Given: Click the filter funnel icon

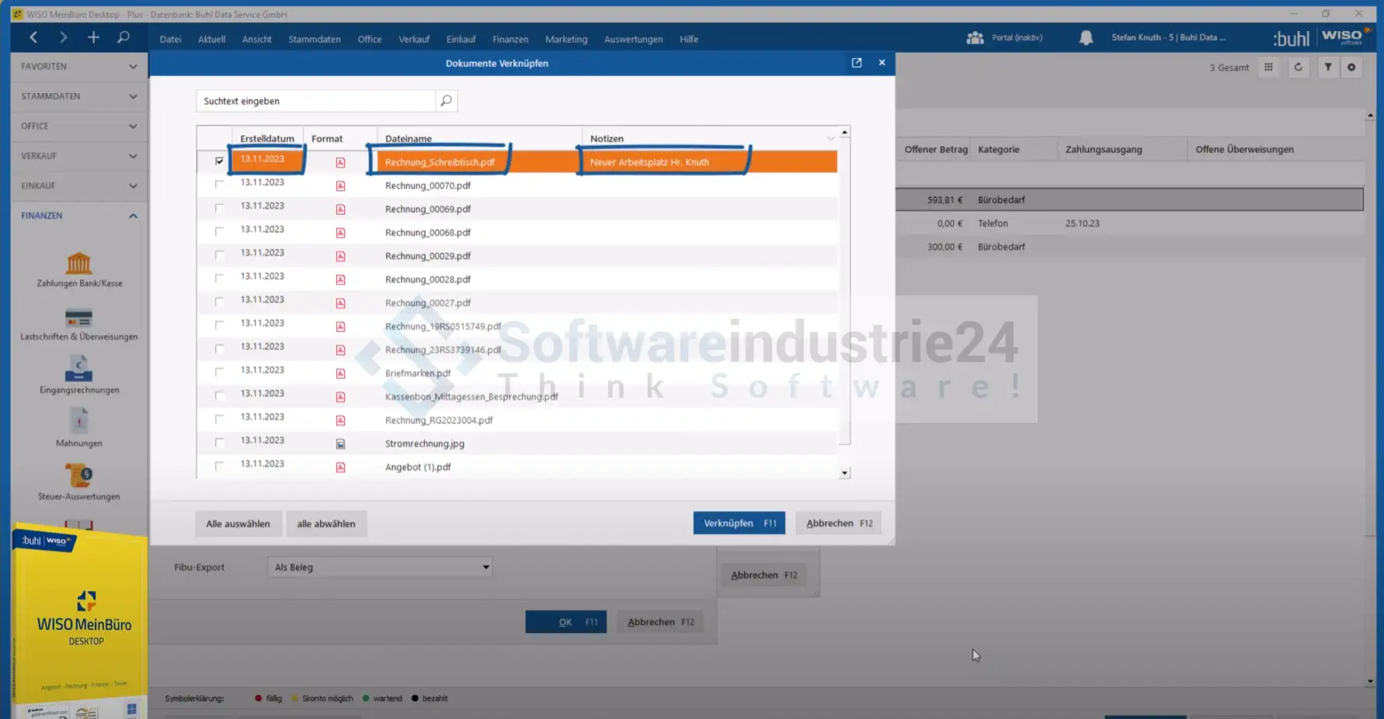Looking at the screenshot, I should pos(1328,67).
